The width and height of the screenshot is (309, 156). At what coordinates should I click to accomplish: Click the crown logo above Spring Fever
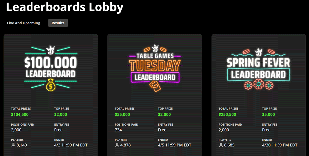pyautogui.click(x=258, y=52)
